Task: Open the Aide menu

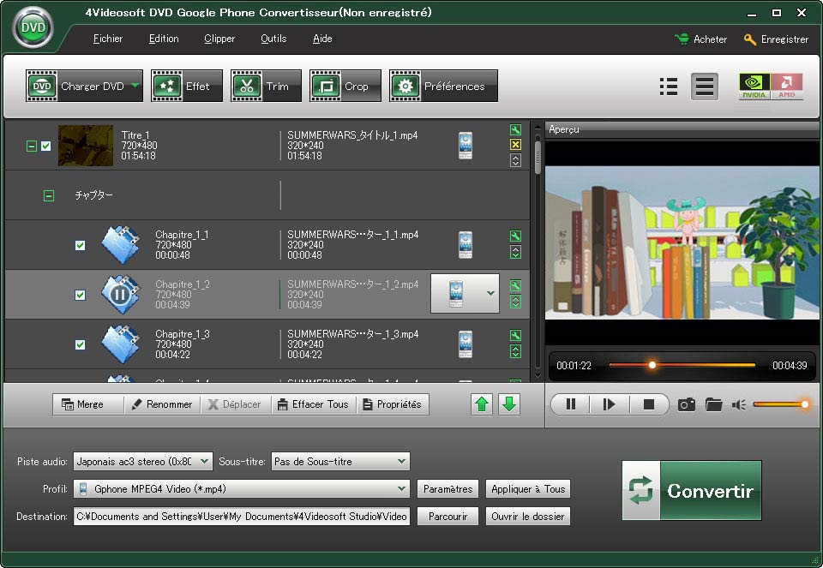Action: click(322, 39)
